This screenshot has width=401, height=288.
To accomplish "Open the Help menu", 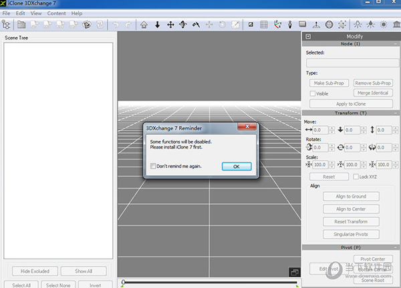I will click(x=76, y=13).
